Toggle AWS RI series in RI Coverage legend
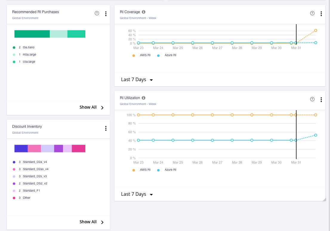 pyautogui.click(x=142, y=55)
